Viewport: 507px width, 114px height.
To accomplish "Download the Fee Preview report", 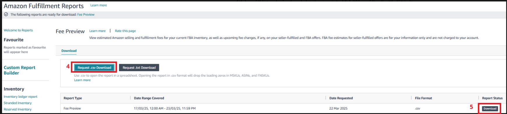I will click(x=490, y=108).
